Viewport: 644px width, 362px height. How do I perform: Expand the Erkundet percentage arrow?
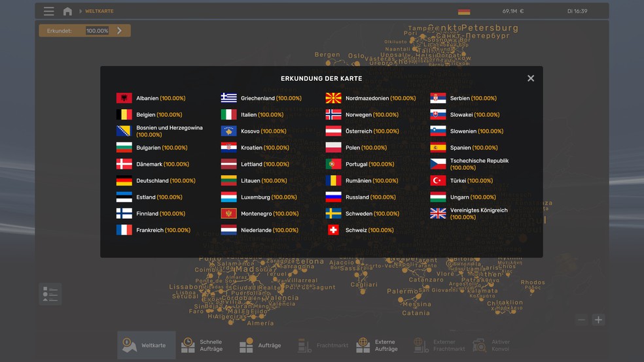click(x=119, y=31)
